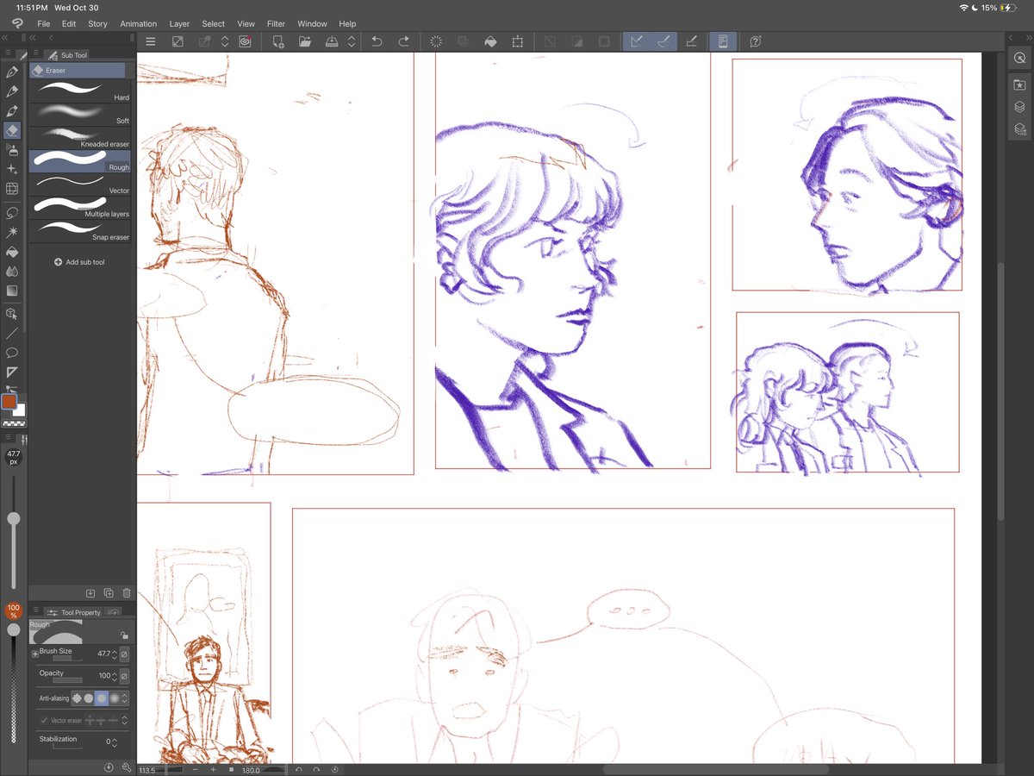Image resolution: width=1034 pixels, height=776 pixels.
Task: Select the highlighted middle anti-aliasing option
Action: (101, 698)
